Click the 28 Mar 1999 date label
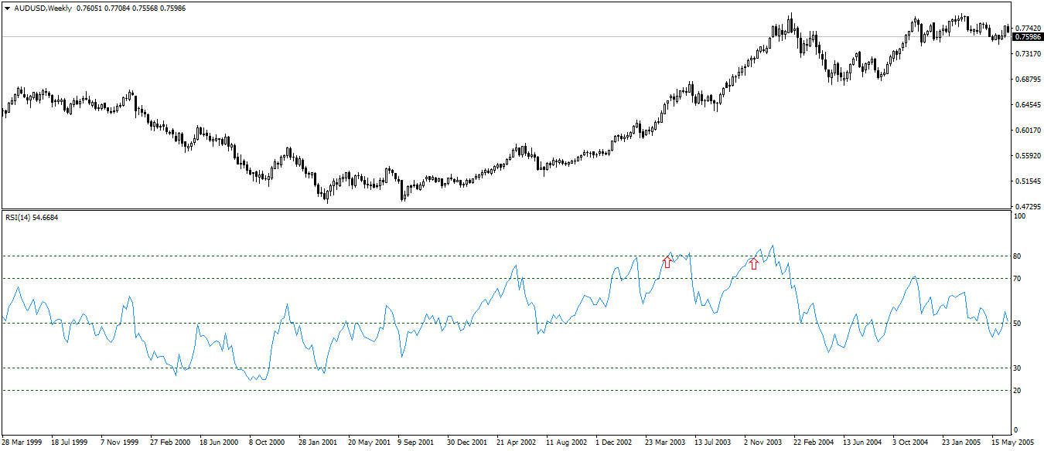This screenshot has width=1044, height=451. coord(21,443)
